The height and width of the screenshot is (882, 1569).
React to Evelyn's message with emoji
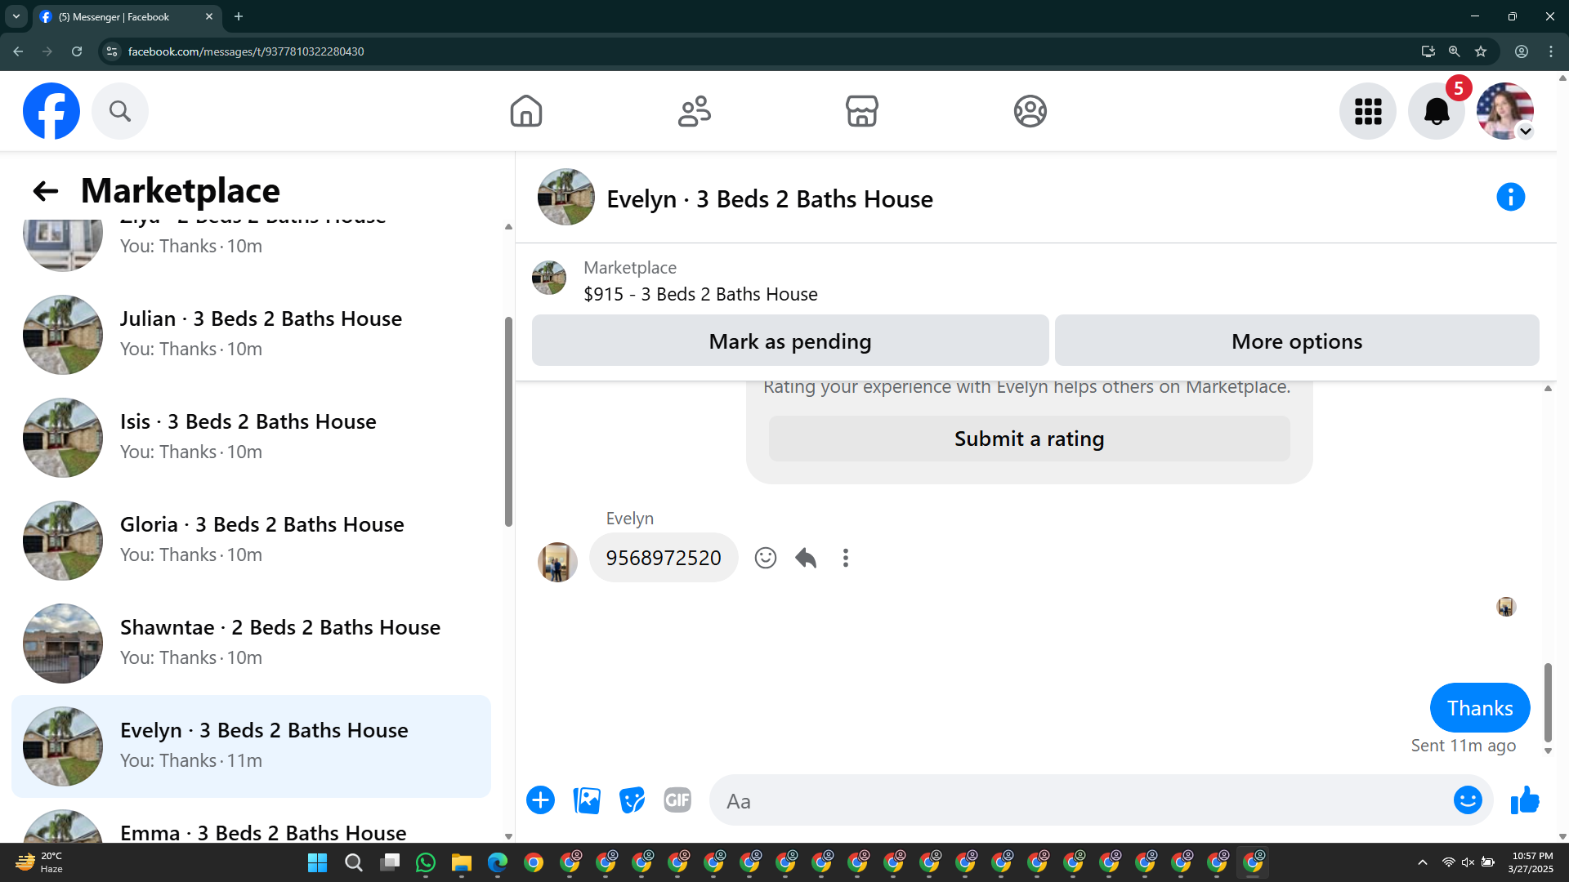point(766,558)
